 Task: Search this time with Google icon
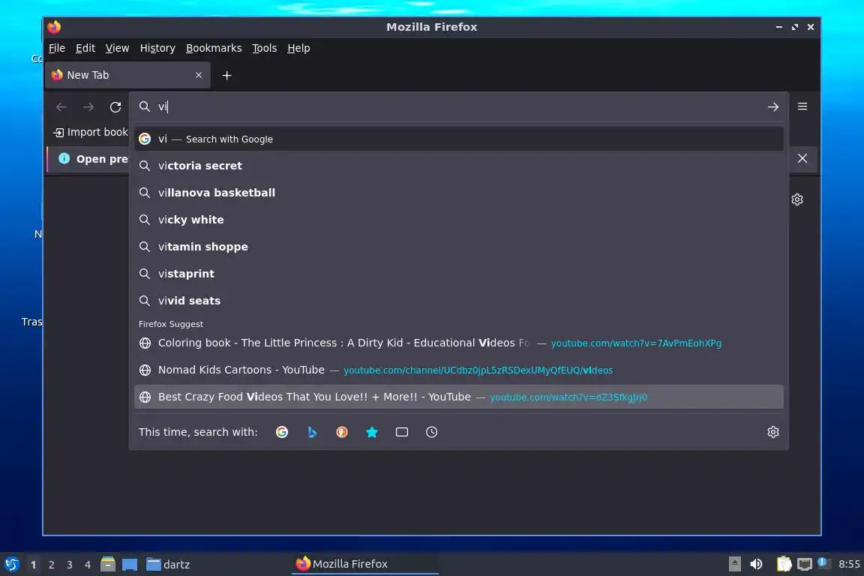tap(281, 432)
